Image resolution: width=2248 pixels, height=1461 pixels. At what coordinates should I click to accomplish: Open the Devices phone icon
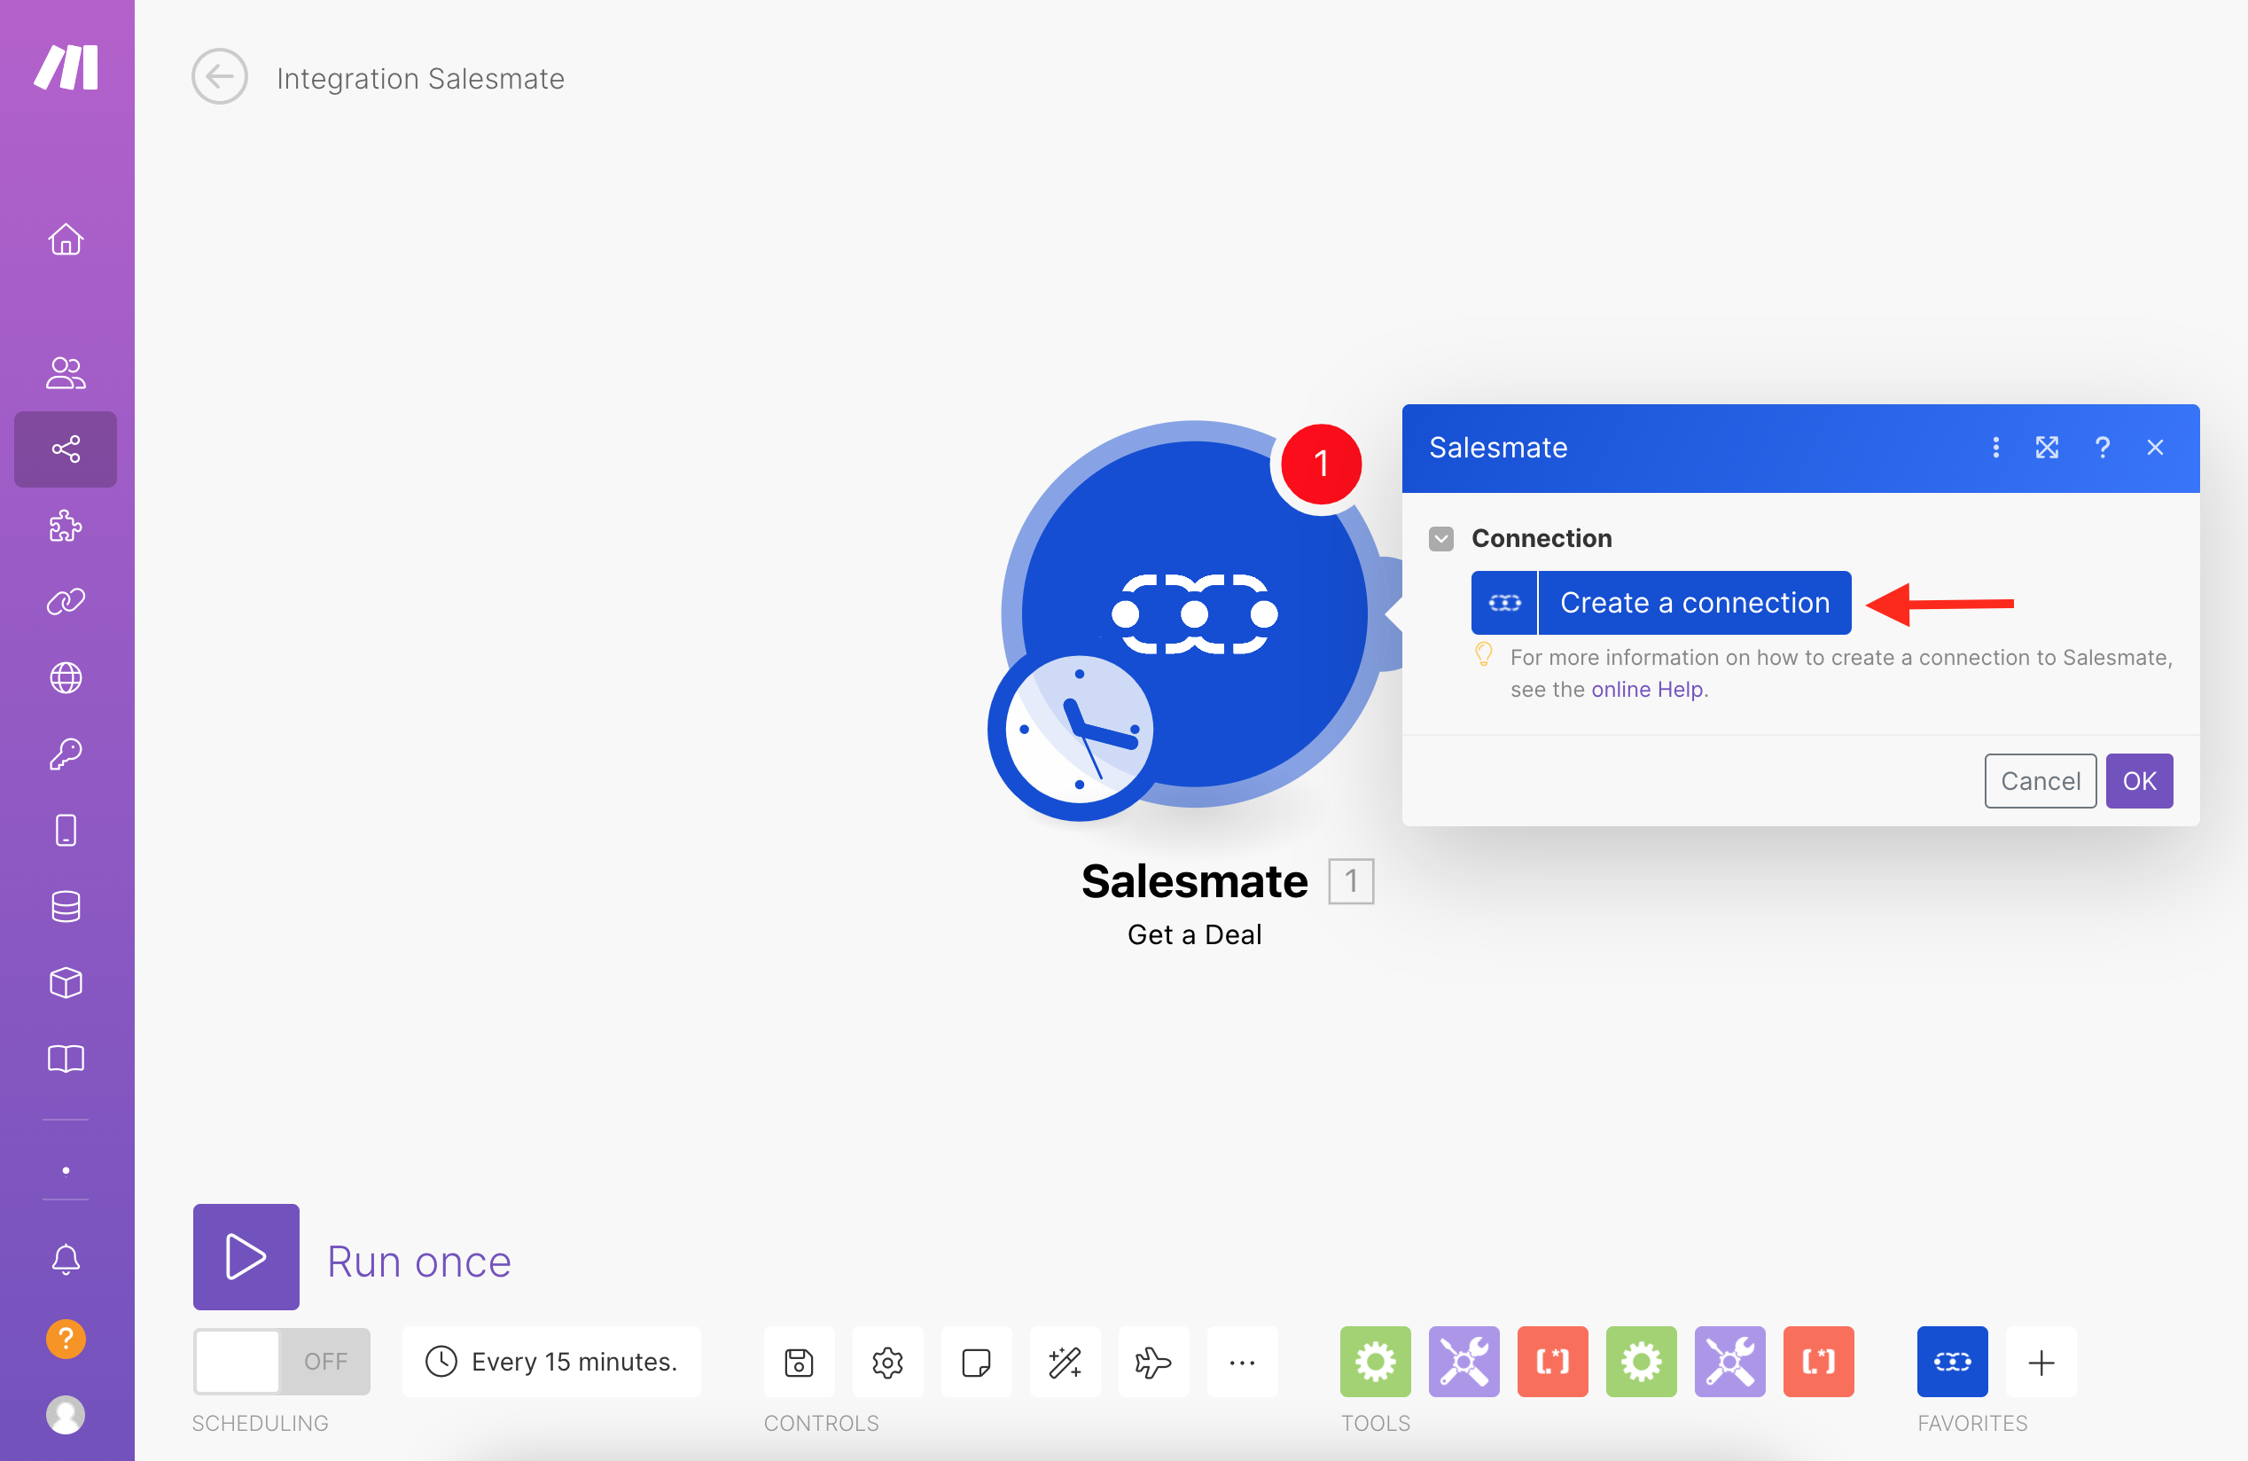point(66,830)
